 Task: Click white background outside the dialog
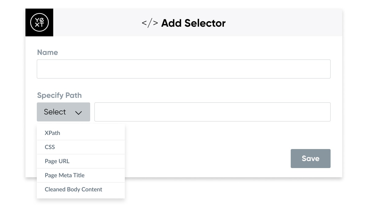[245, 193]
